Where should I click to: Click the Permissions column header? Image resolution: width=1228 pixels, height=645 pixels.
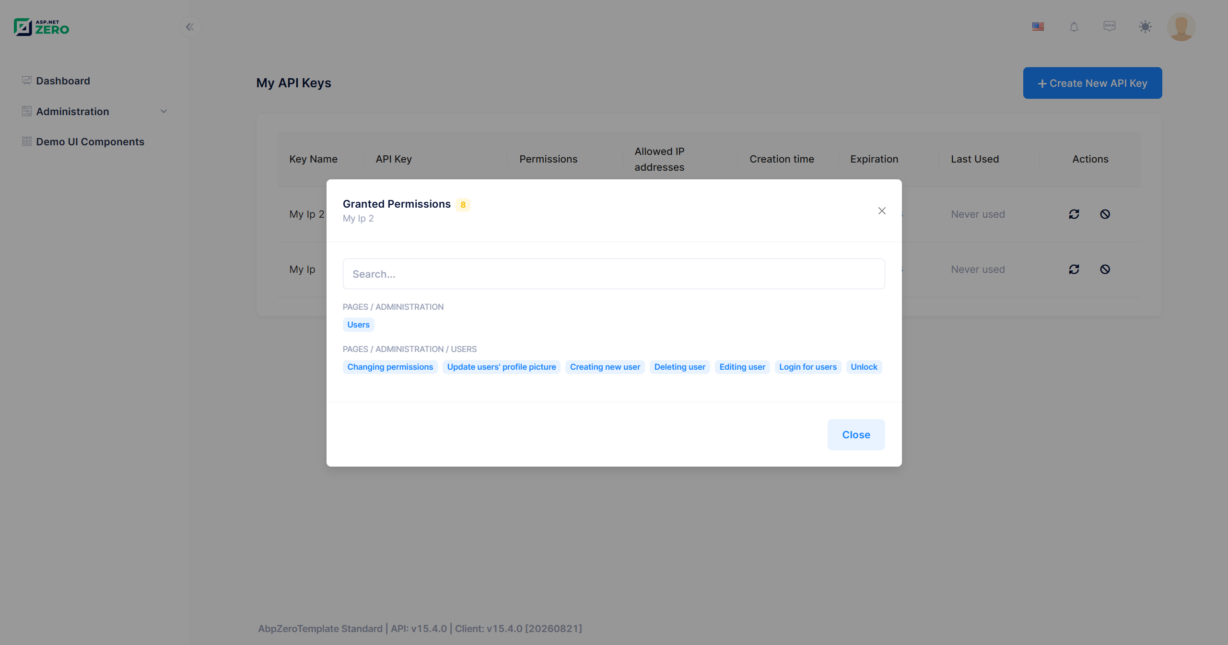coord(548,159)
